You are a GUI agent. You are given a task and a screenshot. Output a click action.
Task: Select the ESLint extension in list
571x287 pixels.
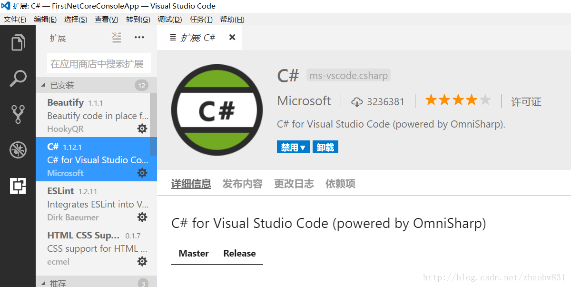point(96,204)
